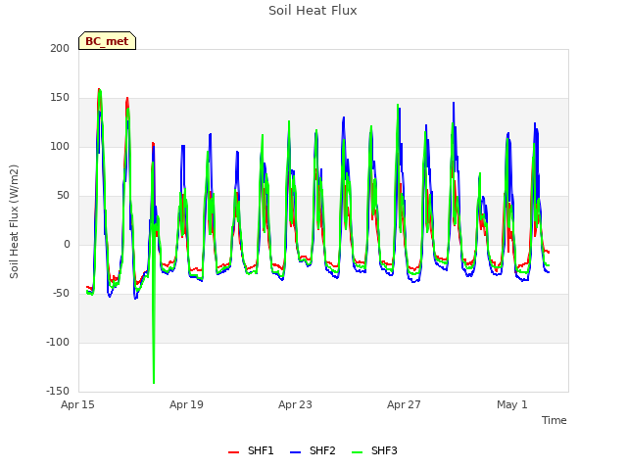Click the -50 y-axis tick label
627x470 pixels.
(61, 294)
